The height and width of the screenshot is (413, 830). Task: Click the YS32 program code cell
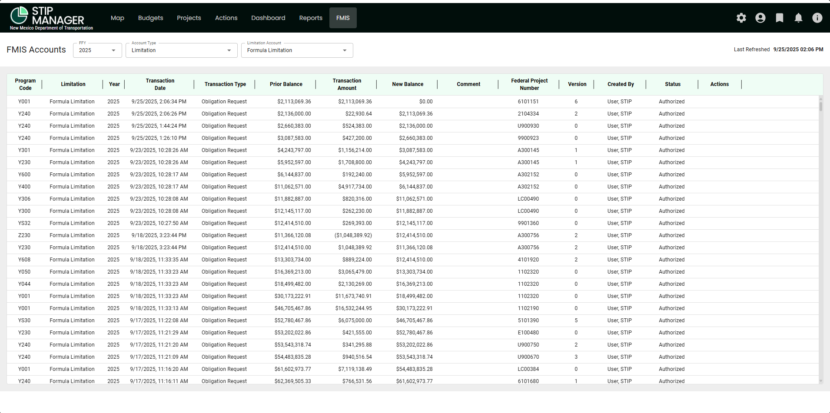(x=24, y=223)
